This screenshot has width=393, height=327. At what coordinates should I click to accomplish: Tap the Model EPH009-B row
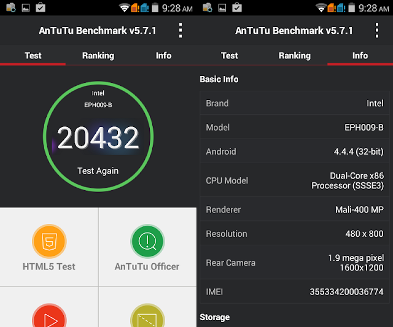click(295, 127)
